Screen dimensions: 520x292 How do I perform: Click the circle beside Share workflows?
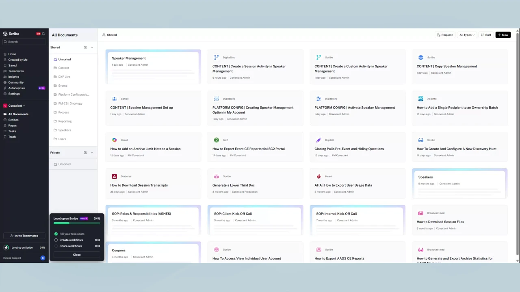click(x=56, y=246)
